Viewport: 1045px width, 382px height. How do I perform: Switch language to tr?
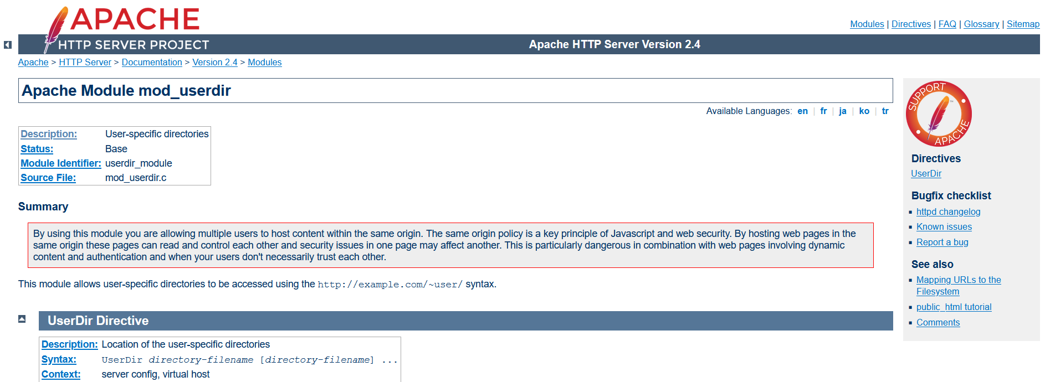point(885,111)
